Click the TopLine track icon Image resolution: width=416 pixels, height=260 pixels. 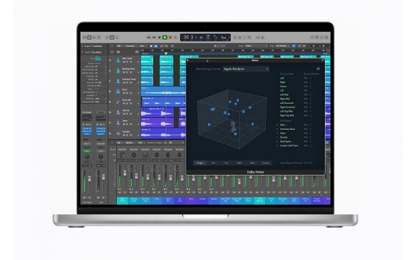119,112
